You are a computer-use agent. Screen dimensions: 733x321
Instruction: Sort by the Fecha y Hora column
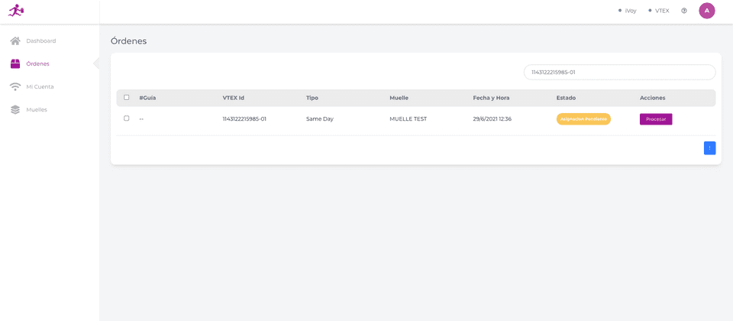pos(491,98)
